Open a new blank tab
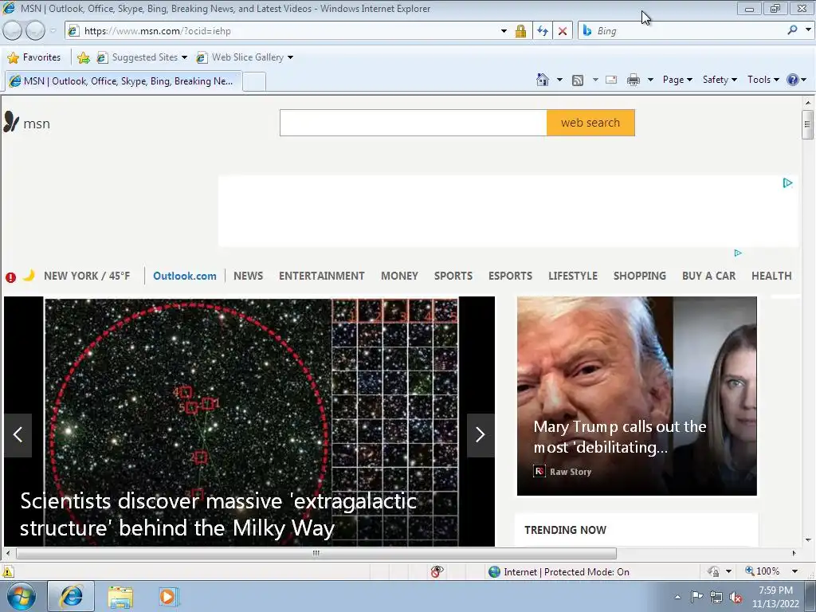 254,82
